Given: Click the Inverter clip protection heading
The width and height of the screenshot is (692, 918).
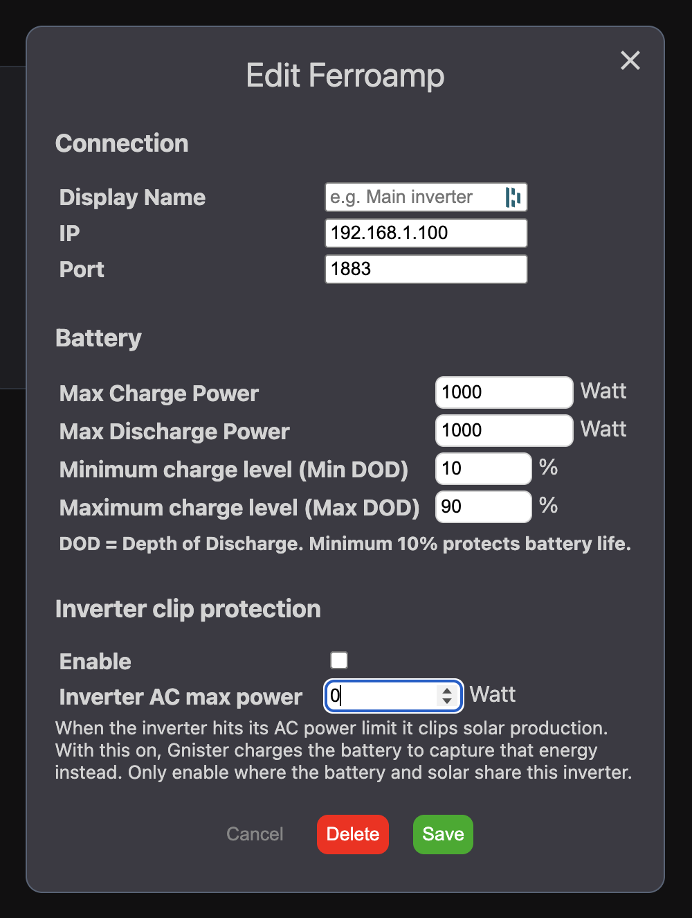Looking at the screenshot, I should tap(188, 609).
